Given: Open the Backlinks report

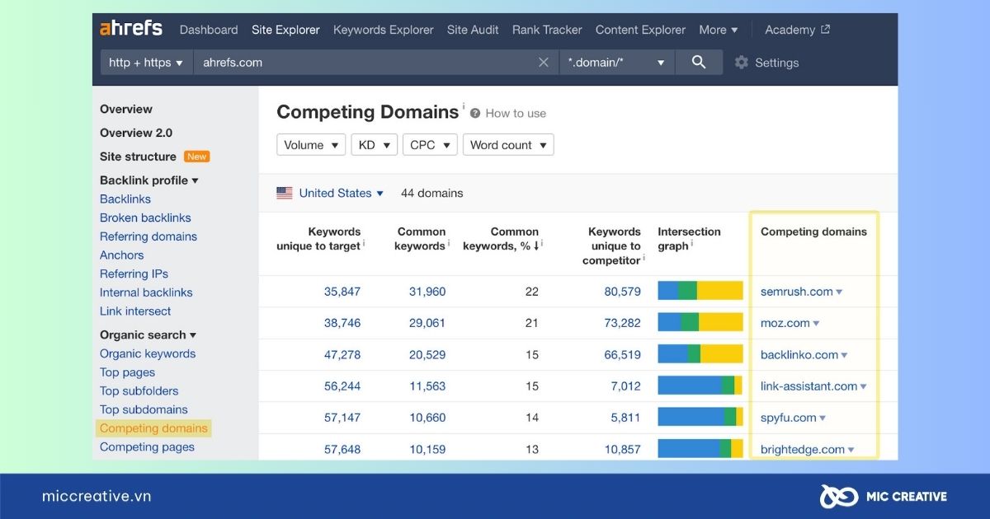Looking at the screenshot, I should (125, 199).
